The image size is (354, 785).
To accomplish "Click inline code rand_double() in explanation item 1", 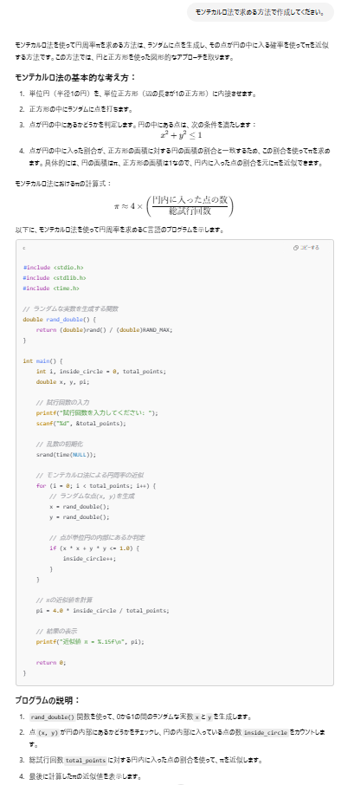I will pyautogui.click(x=52, y=717).
